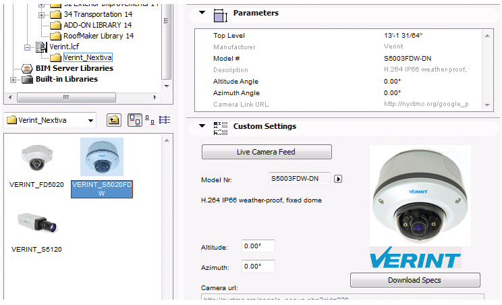
Task: Select the Description parameter row
Action: (x=339, y=70)
